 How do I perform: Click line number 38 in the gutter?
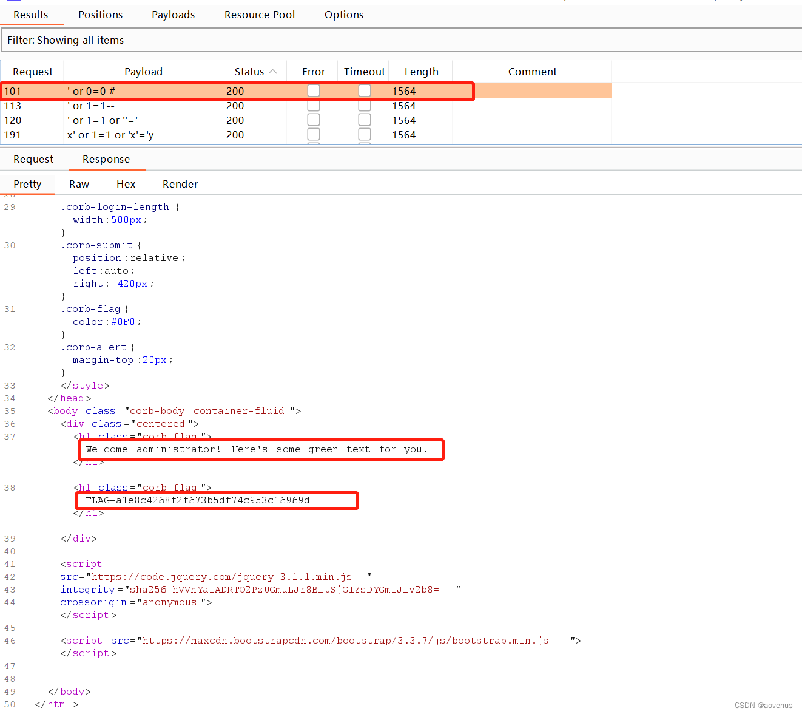click(x=10, y=488)
